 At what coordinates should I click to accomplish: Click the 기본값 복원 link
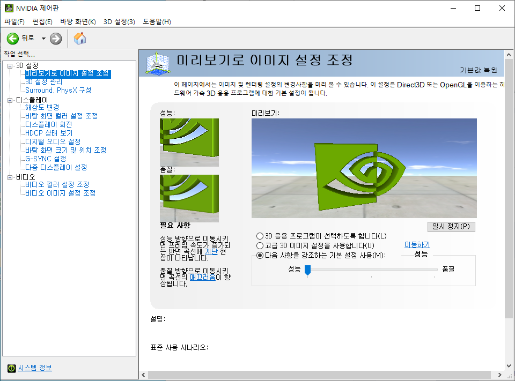tap(479, 70)
